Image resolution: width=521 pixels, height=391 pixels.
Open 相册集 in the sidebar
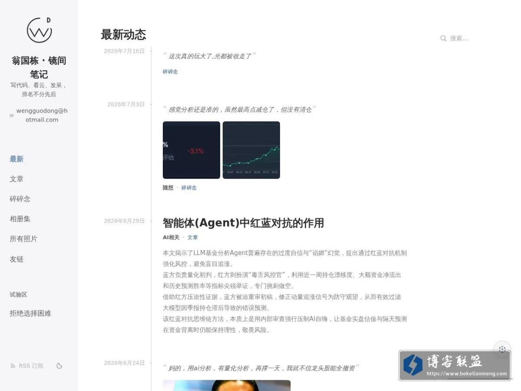point(20,219)
